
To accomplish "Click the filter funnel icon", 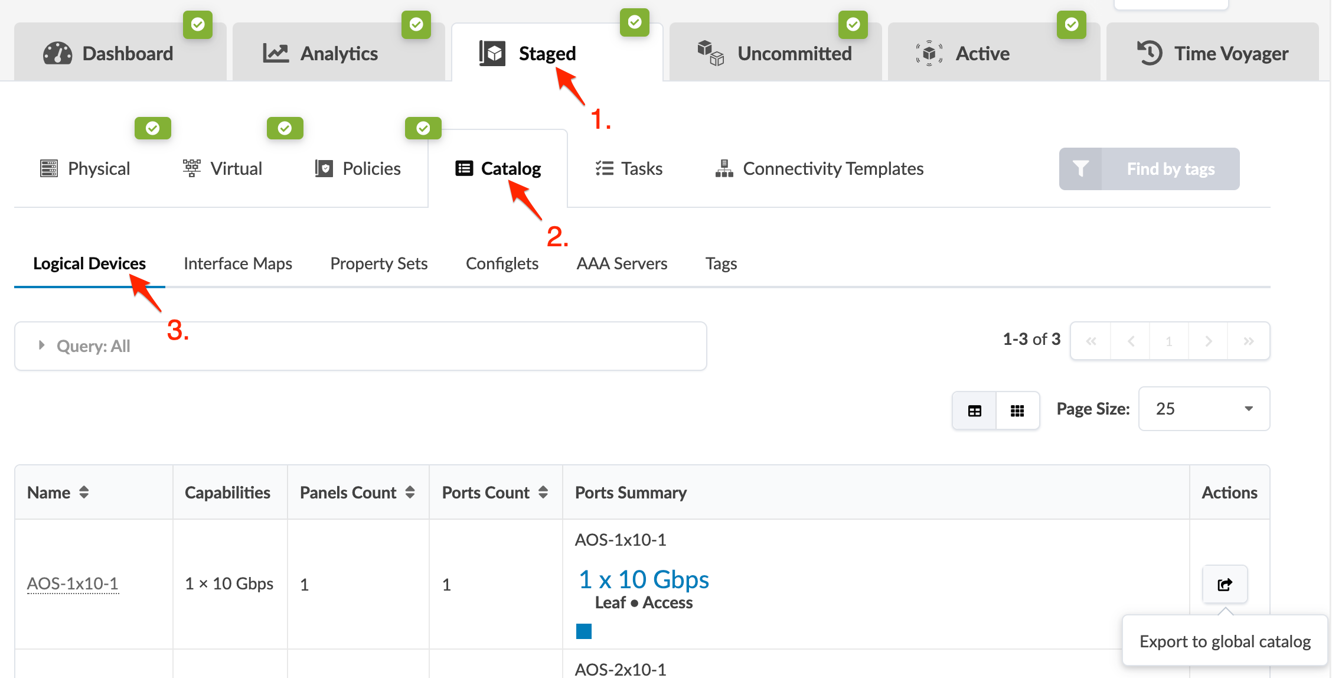I will [1080, 169].
